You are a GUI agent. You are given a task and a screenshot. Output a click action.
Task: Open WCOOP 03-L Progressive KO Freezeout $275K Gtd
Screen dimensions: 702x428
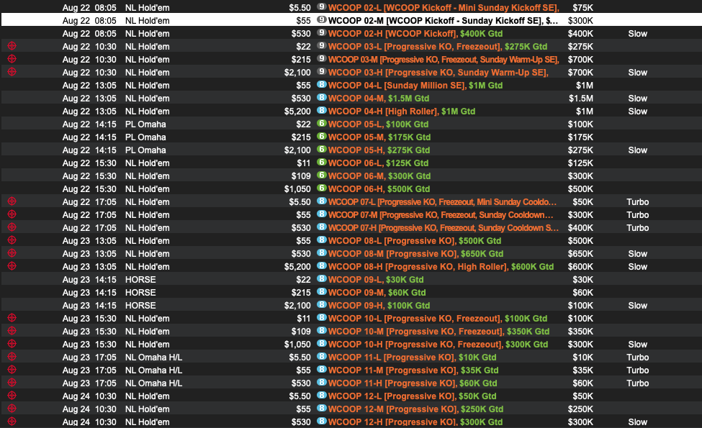[438, 47]
